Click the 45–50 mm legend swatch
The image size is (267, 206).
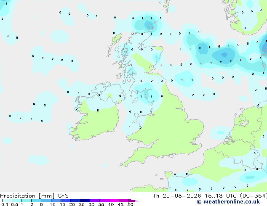(x=124, y=201)
